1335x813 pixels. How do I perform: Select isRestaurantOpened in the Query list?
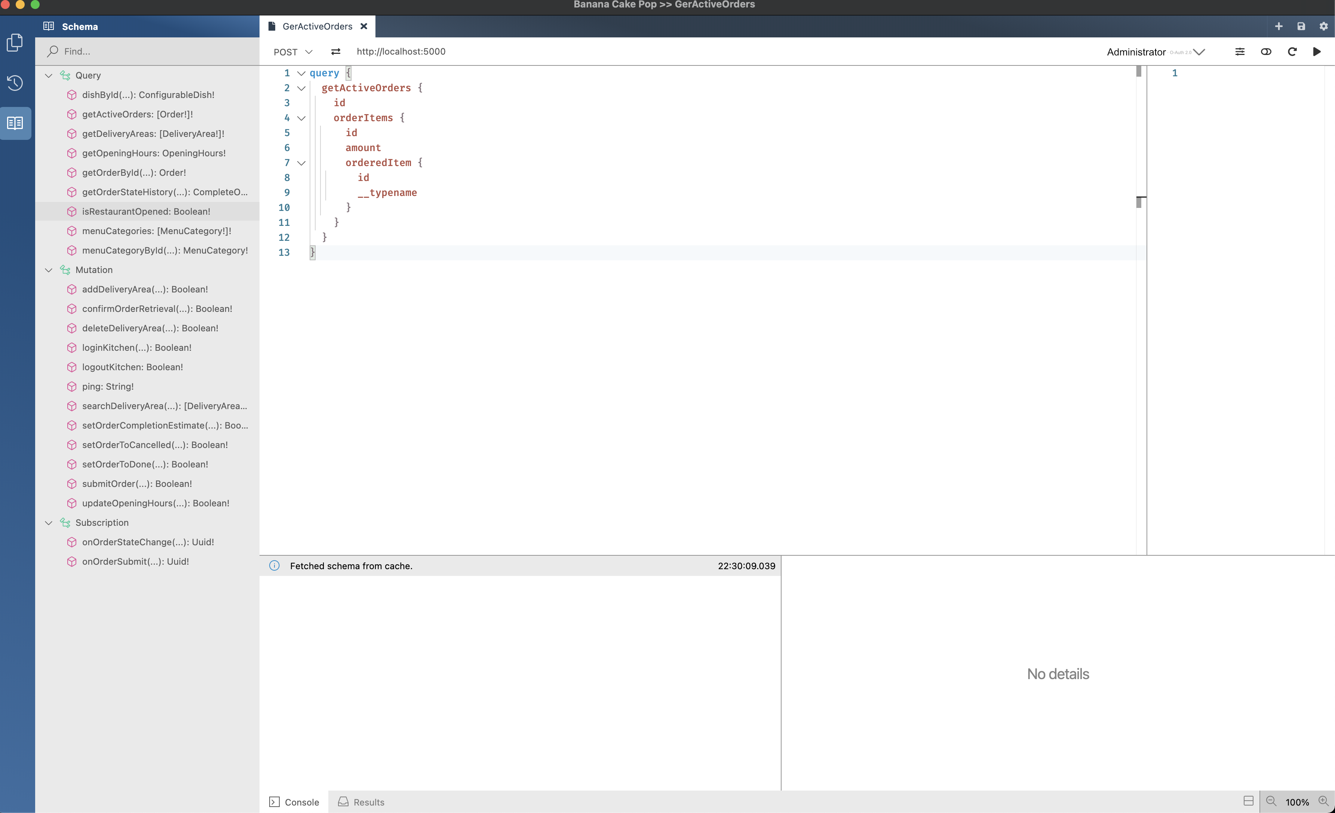pyautogui.click(x=146, y=211)
